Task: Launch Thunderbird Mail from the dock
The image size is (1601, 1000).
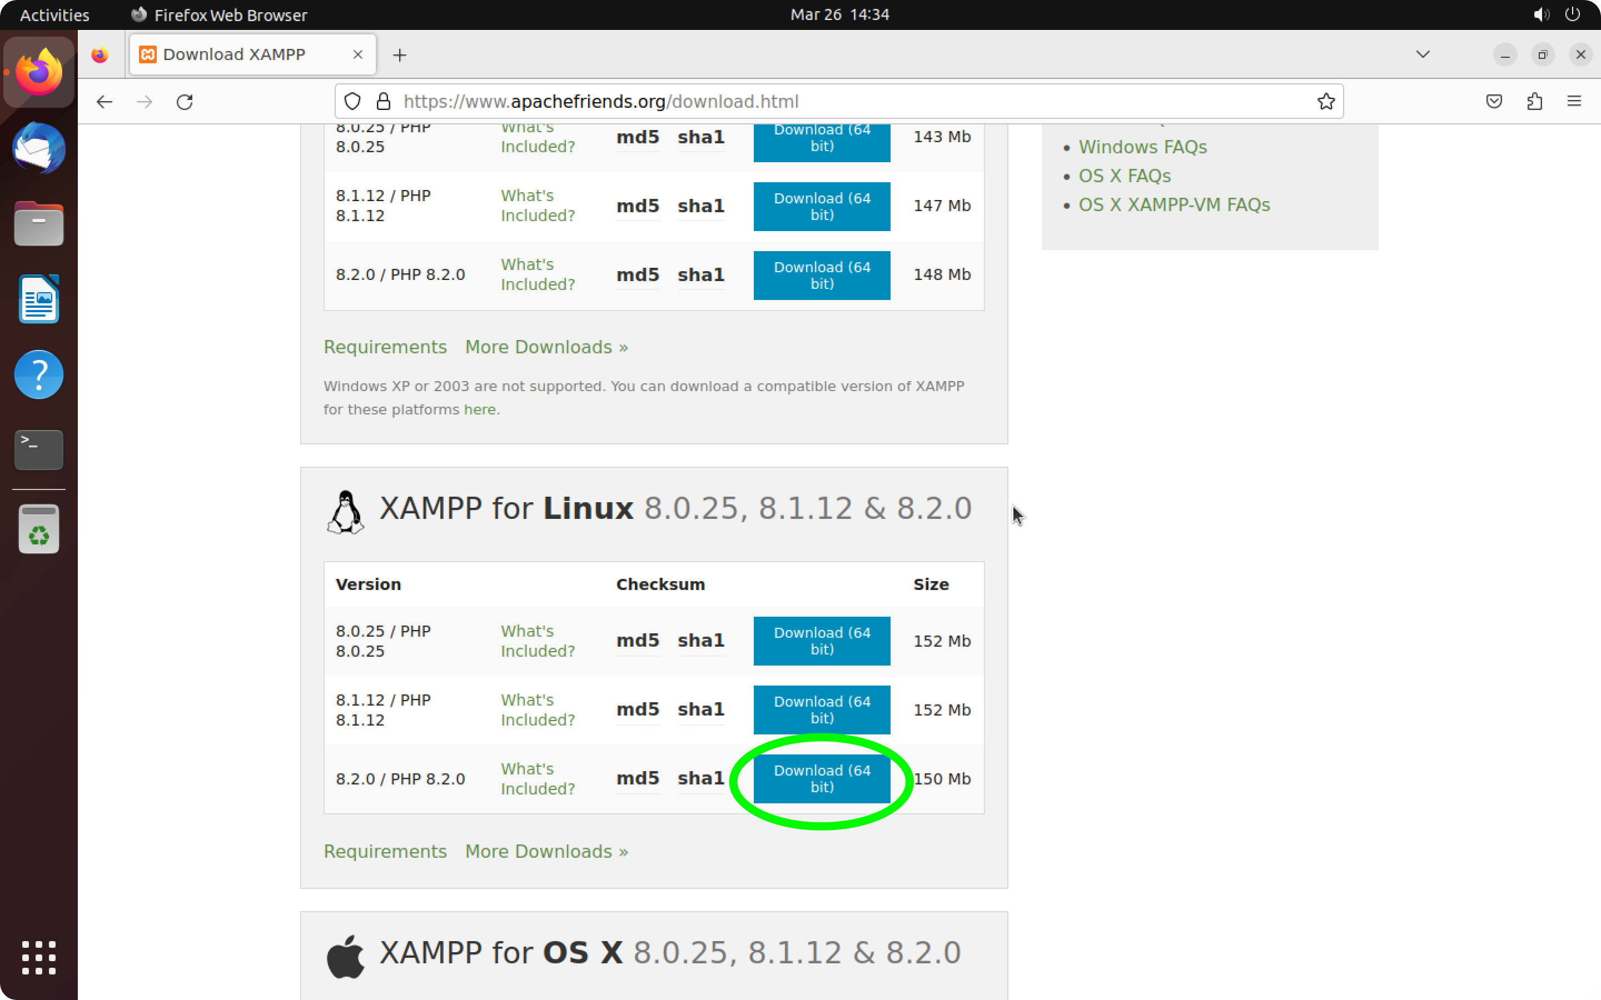Action: (38, 148)
